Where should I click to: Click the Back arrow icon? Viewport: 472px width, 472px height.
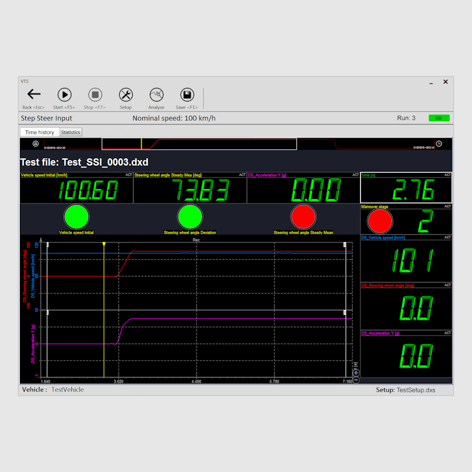(32, 94)
